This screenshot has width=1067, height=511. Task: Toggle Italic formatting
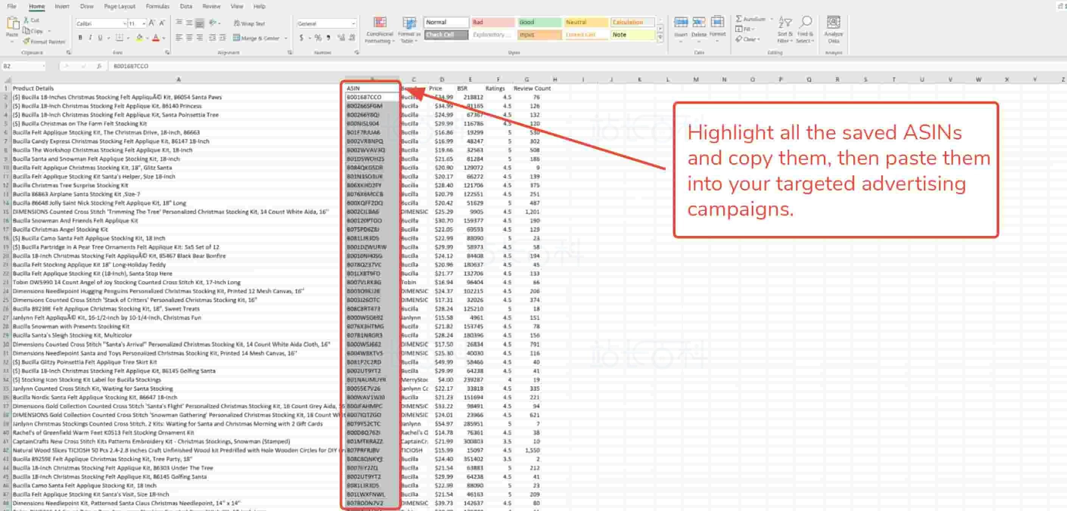coord(90,38)
